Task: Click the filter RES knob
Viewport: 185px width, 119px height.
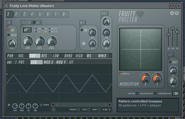Action: [x=52, y=41]
